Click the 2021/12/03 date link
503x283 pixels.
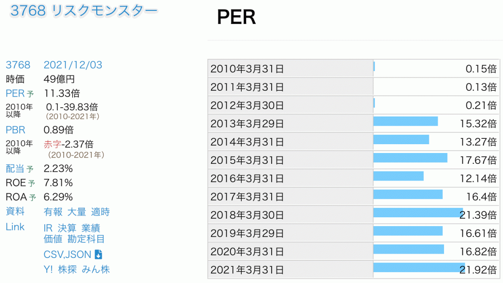click(73, 65)
